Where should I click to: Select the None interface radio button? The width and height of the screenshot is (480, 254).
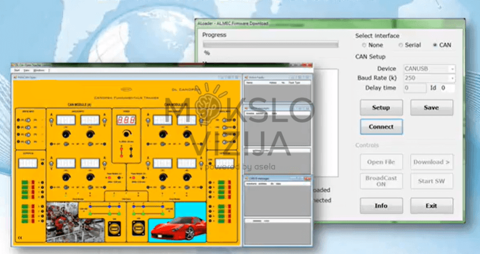tap(364, 45)
